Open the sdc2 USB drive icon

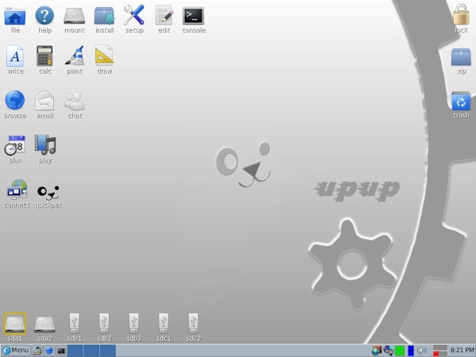coord(194,324)
